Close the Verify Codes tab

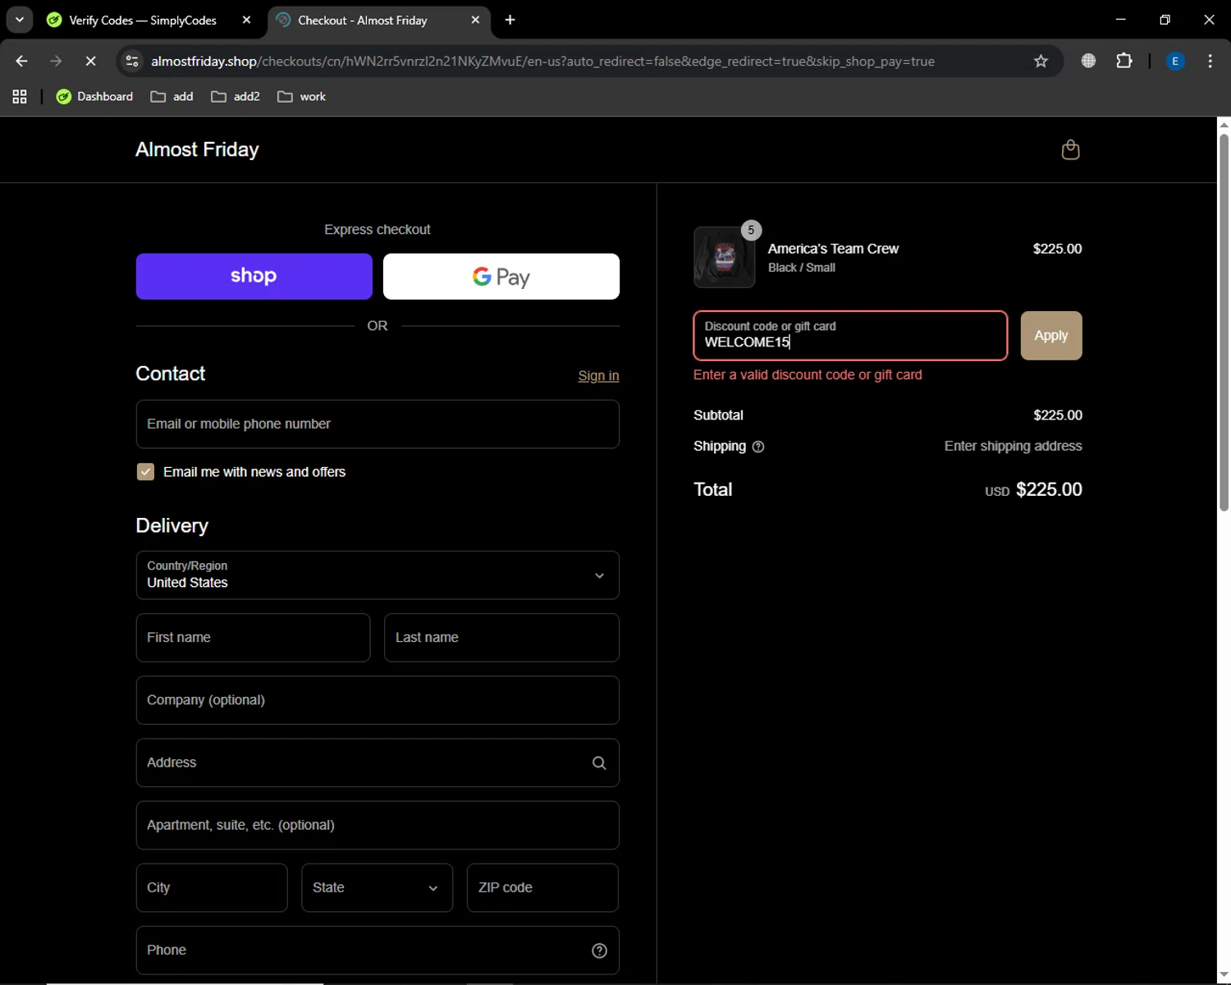246,20
